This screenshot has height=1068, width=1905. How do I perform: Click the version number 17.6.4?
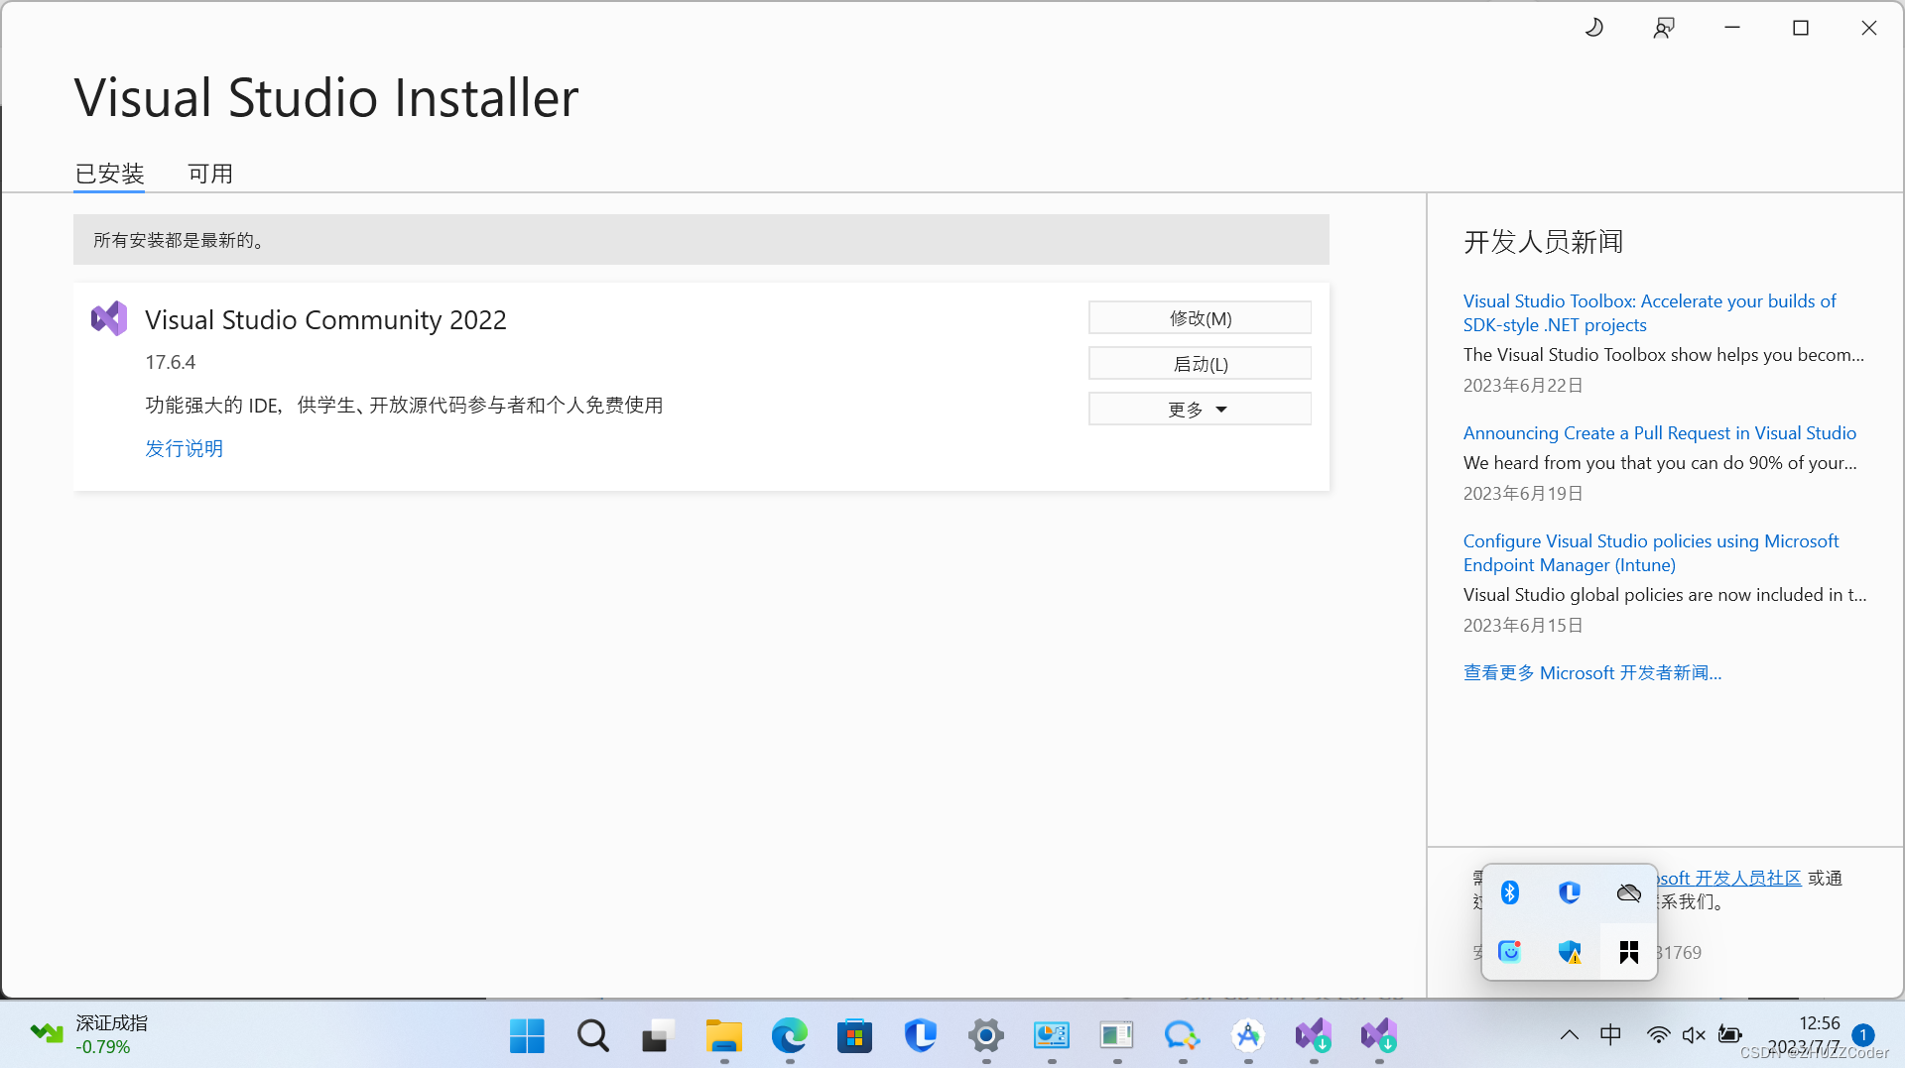(x=171, y=362)
